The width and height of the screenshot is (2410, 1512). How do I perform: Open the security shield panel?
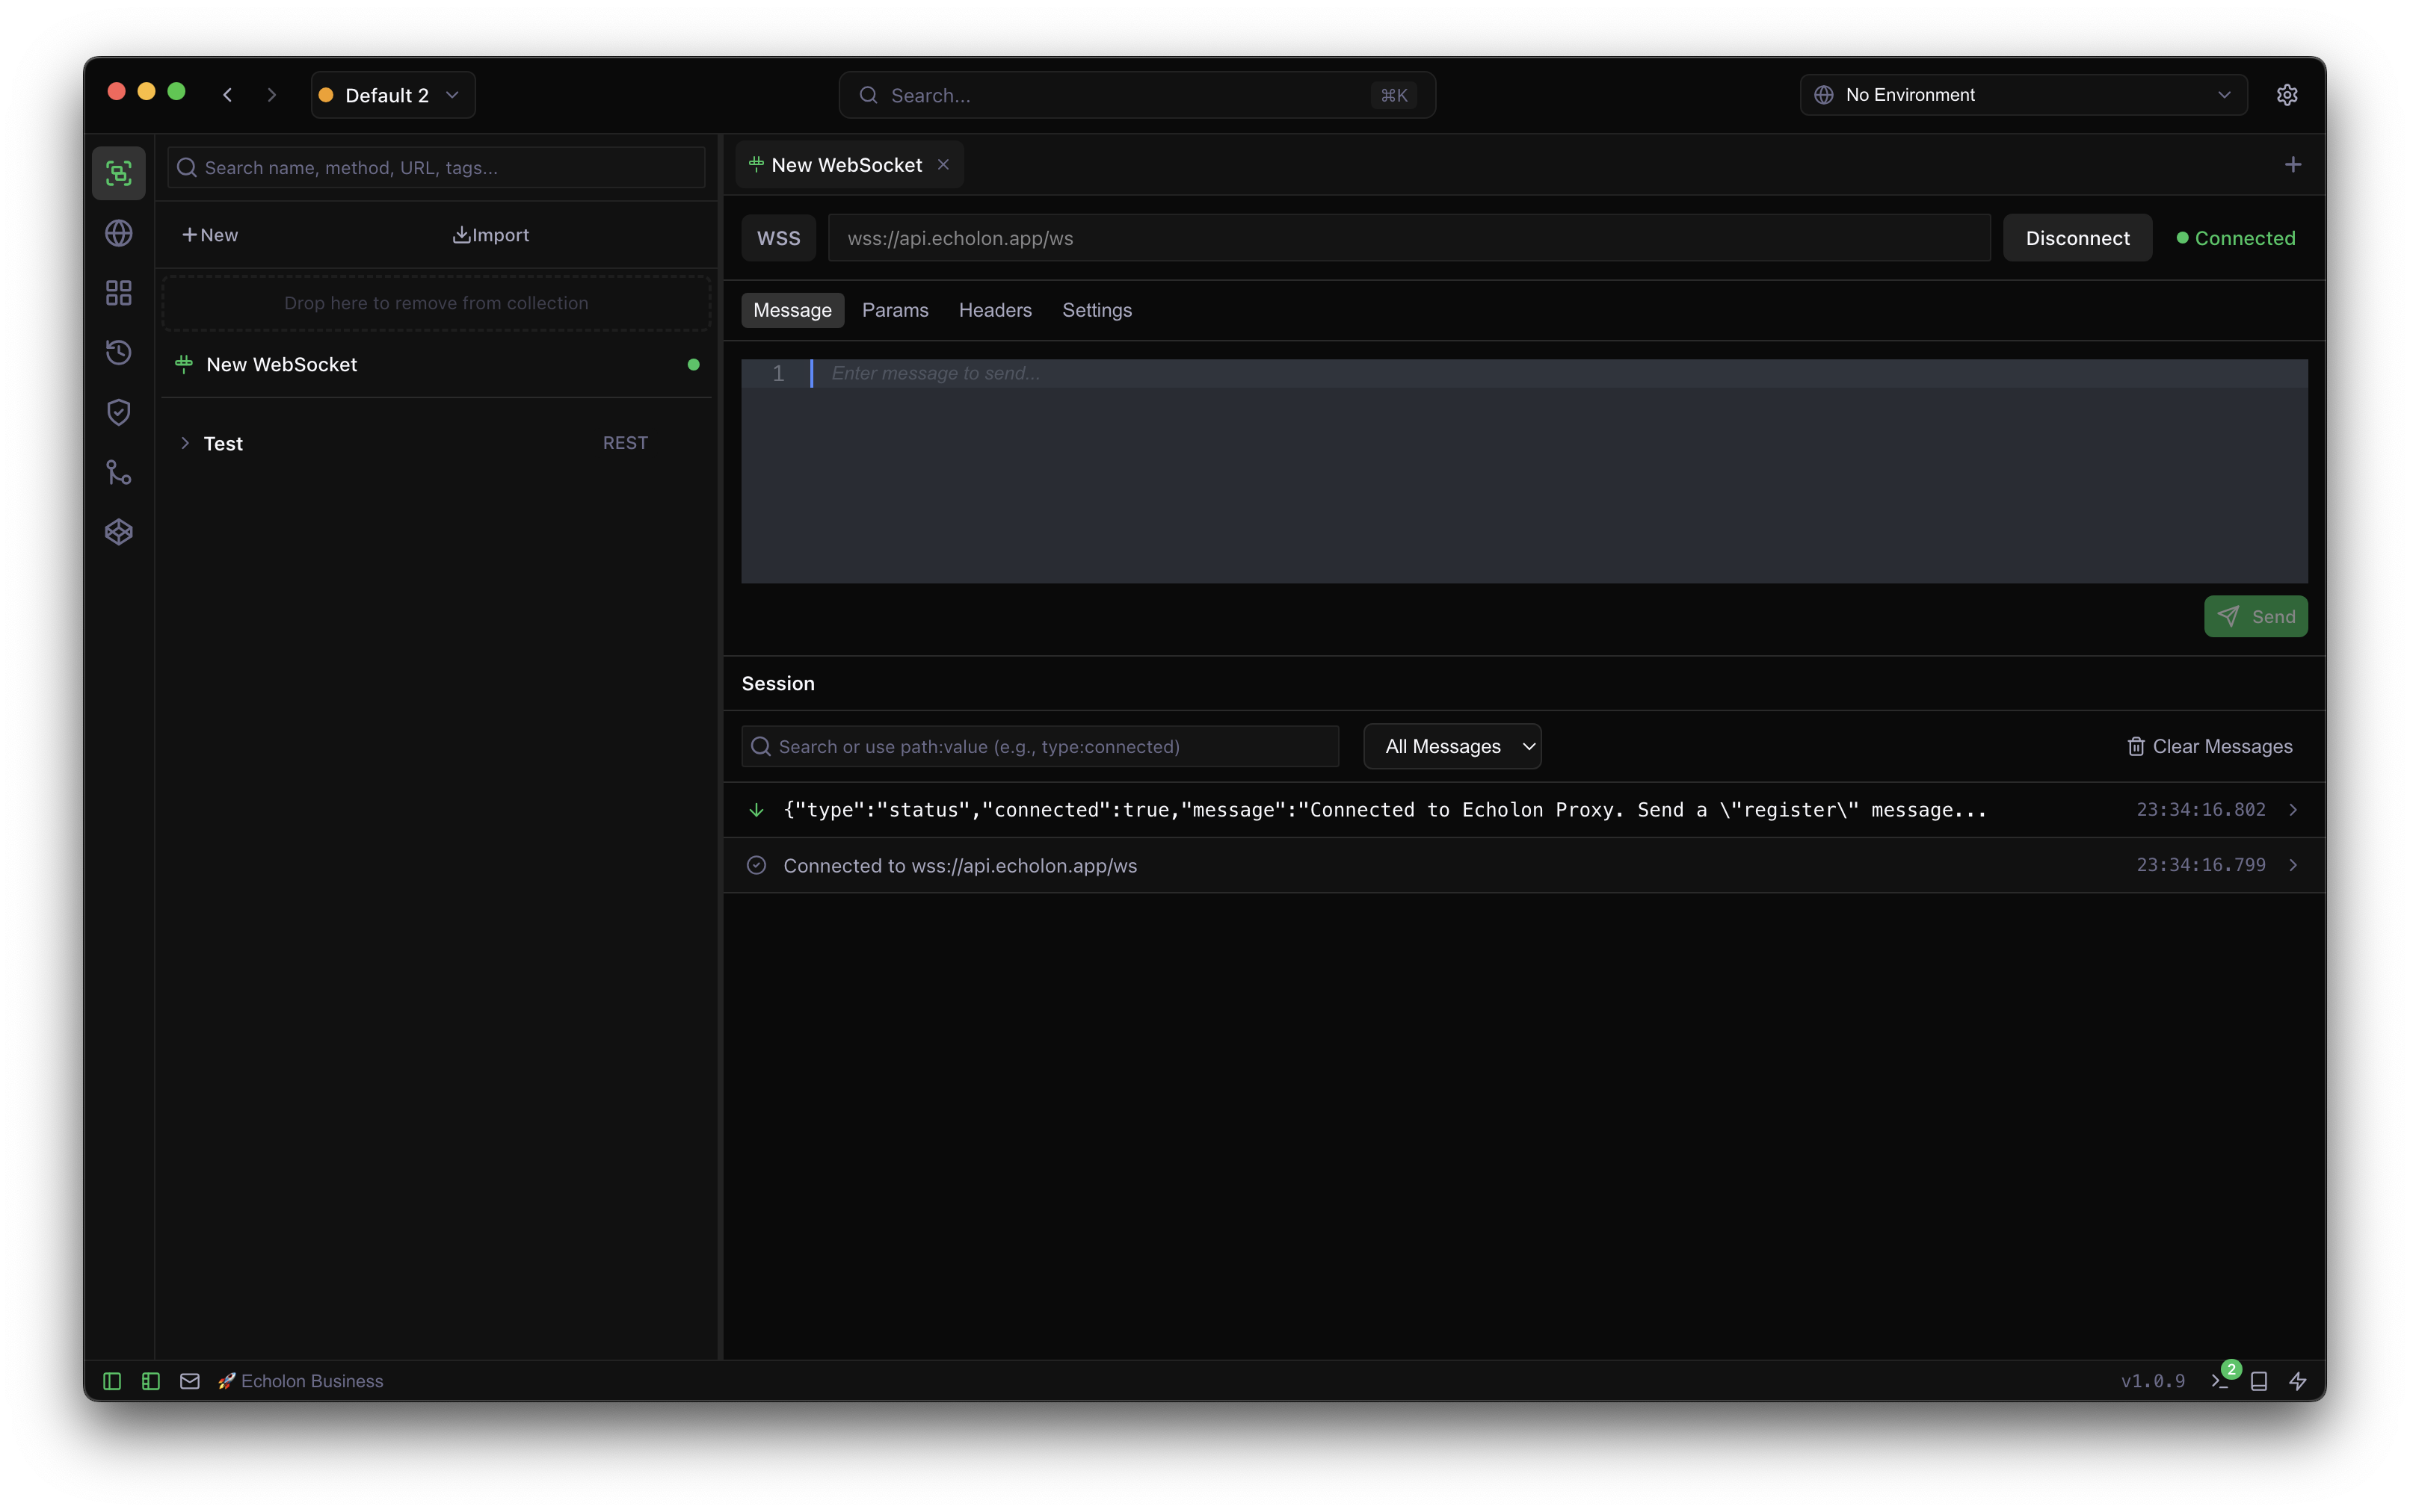118,412
